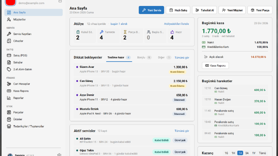Select the Hazır thumbs-up status card

(x=179, y=35)
